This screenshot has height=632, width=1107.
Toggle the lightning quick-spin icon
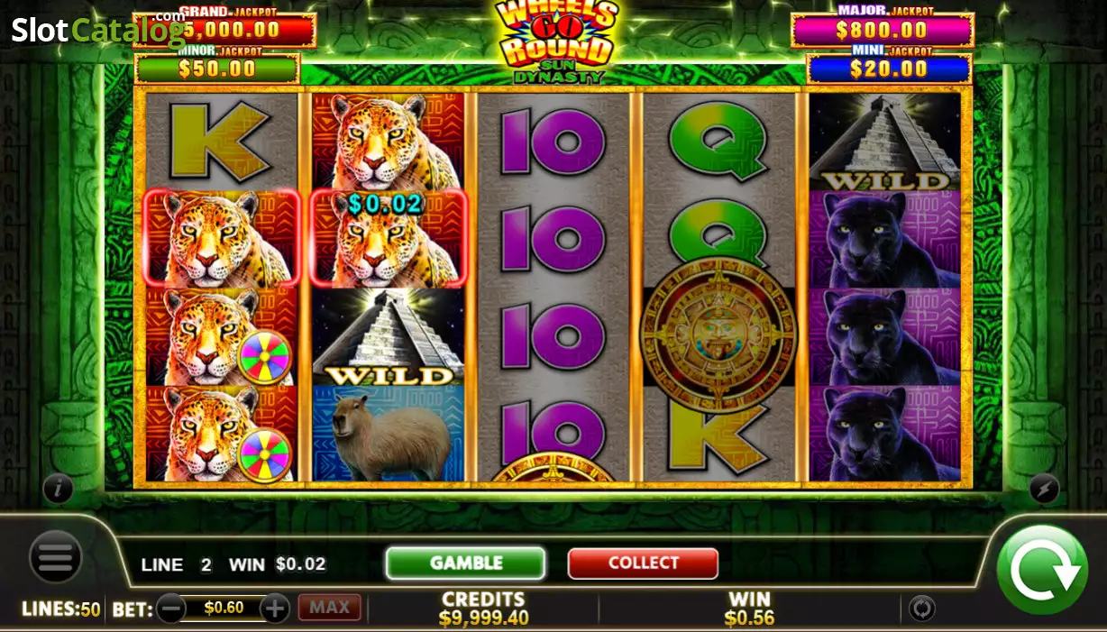(x=1043, y=488)
